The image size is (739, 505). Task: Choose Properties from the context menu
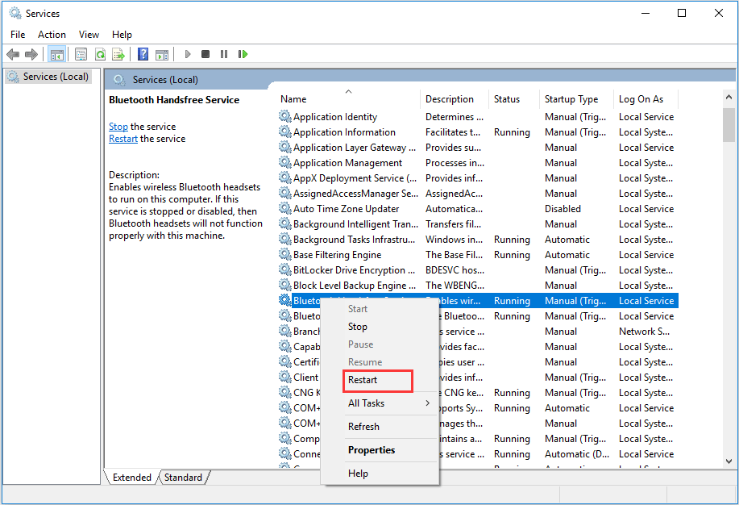point(372,450)
